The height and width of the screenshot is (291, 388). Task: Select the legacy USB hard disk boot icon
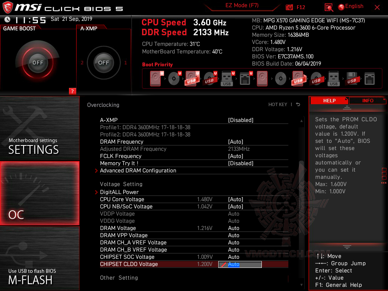click(299, 78)
